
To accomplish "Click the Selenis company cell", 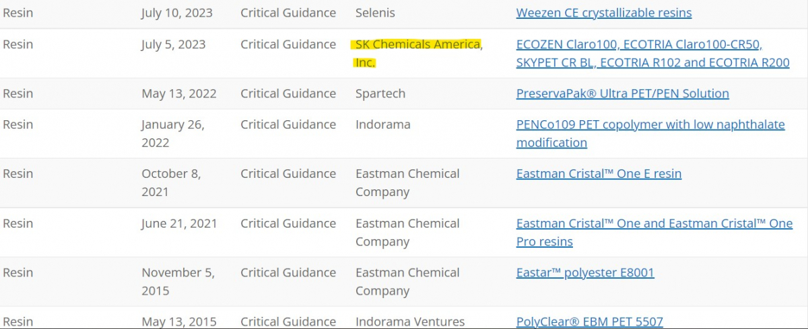I will 375,13.
